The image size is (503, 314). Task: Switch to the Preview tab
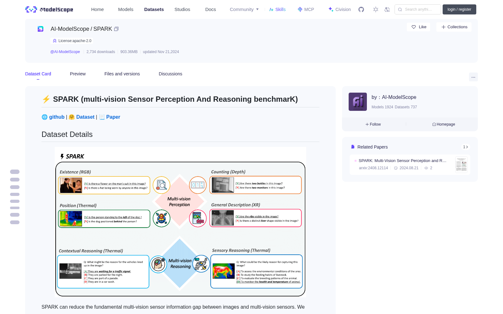click(x=78, y=74)
